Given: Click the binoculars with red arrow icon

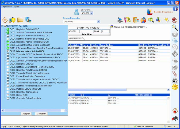Looking at the screenshot, I should coord(175,119).
